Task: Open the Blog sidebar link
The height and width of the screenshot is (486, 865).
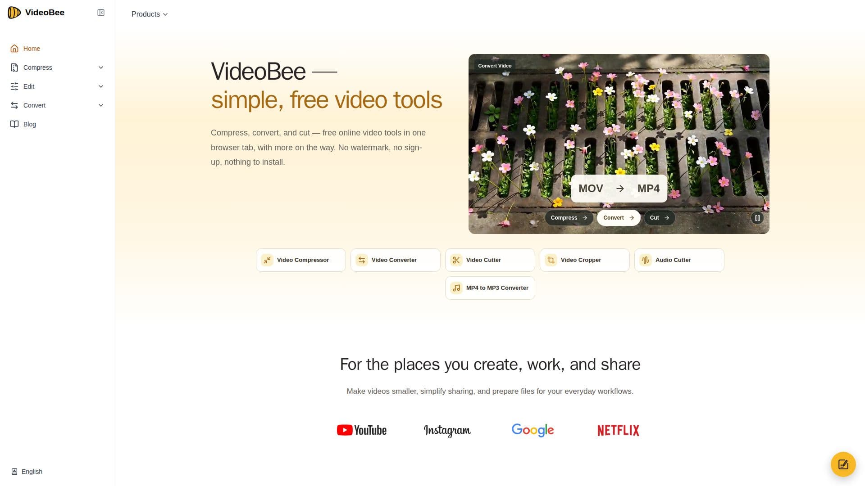Action: point(57,124)
